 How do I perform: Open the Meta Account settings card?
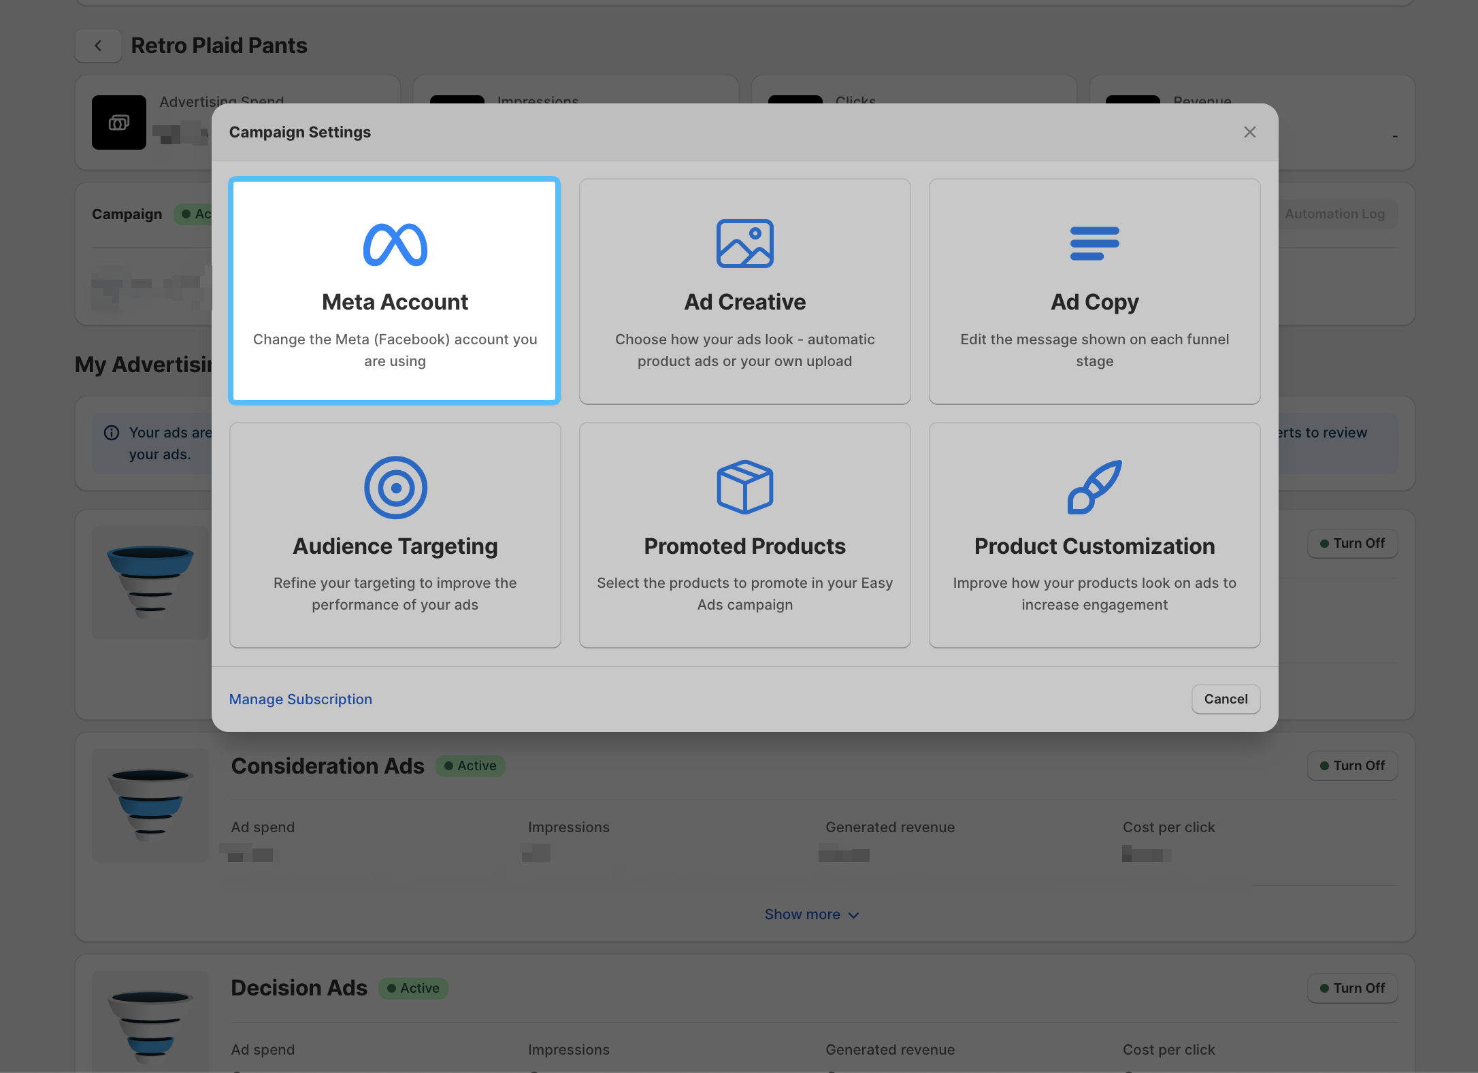(395, 291)
